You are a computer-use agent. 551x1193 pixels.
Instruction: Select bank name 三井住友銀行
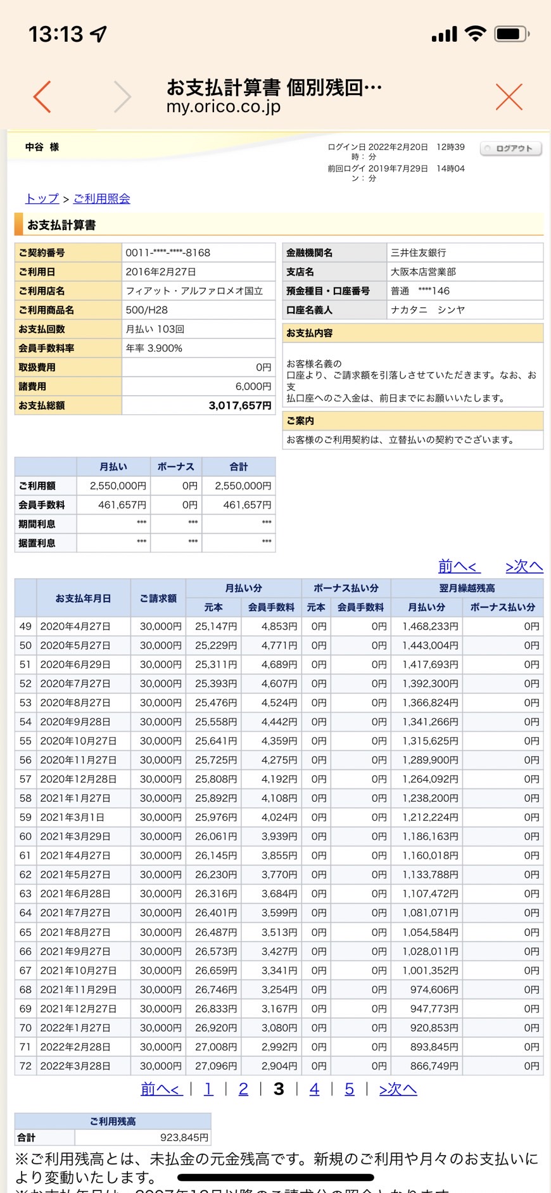[x=418, y=253]
